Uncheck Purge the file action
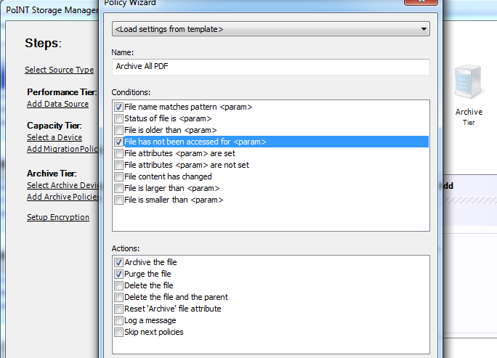Viewport: 497px width, 358px height. click(x=118, y=274)
